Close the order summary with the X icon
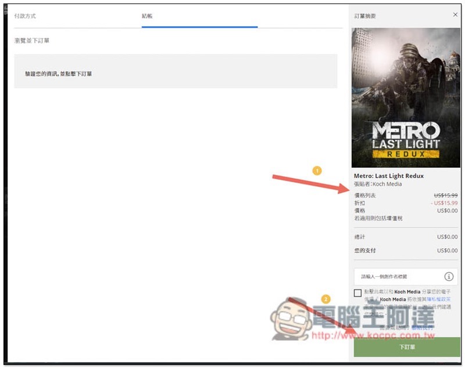Image resolution: width=465 pixels, height=369 pixels. pos(455,15)
